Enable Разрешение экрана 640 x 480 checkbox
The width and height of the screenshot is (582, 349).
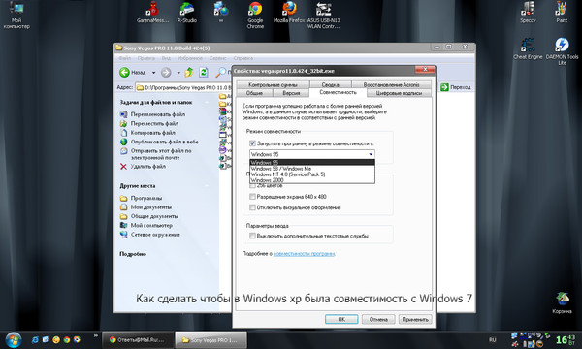[252, 197]
